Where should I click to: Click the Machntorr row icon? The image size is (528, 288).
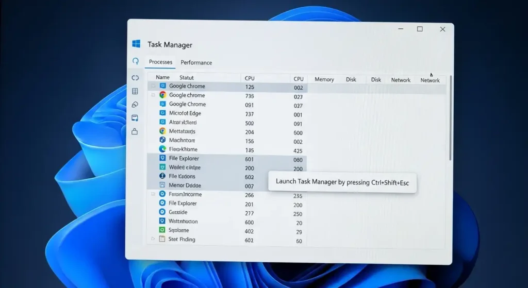tap(162, 140)
